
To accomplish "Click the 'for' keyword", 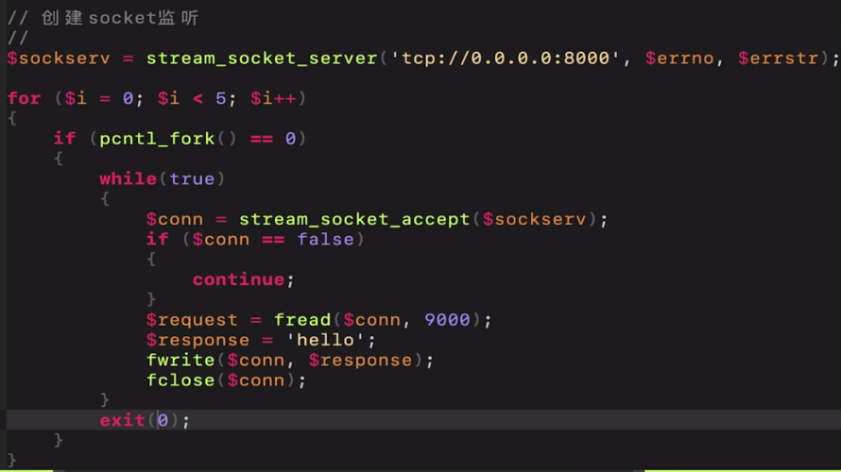I will [24, 98].
